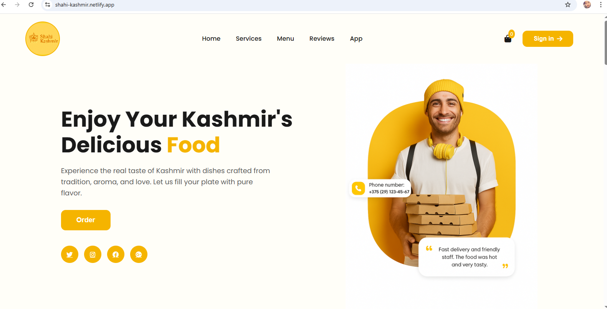Open the Twitter social link
607x309 pixels.
[69, 254]
